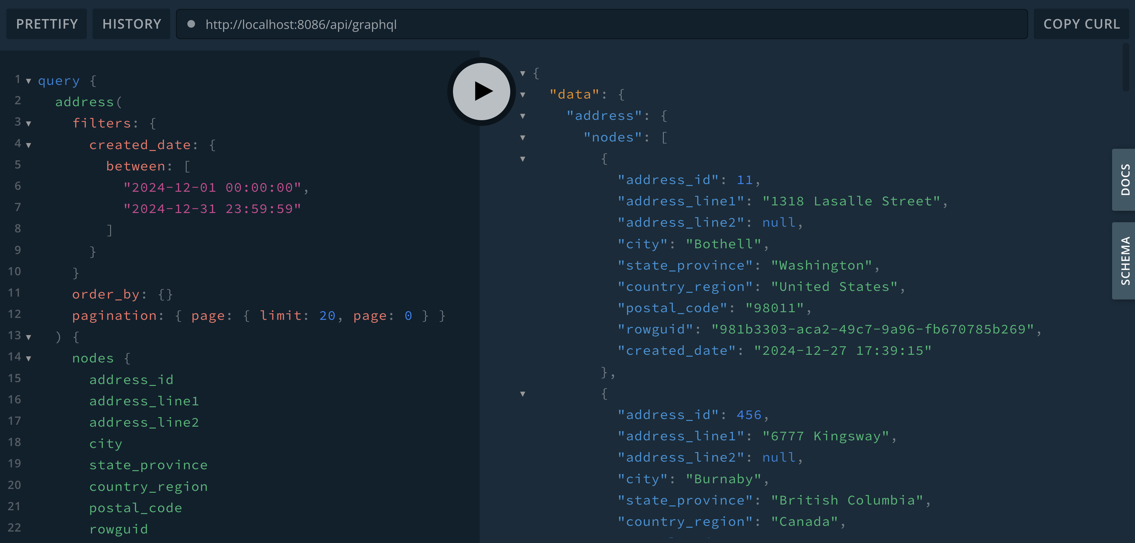Image resolution: width=1135 pixels, height=543 pixels.
Task: Open the SCHEMA side tab
Action: point(1125,261)
